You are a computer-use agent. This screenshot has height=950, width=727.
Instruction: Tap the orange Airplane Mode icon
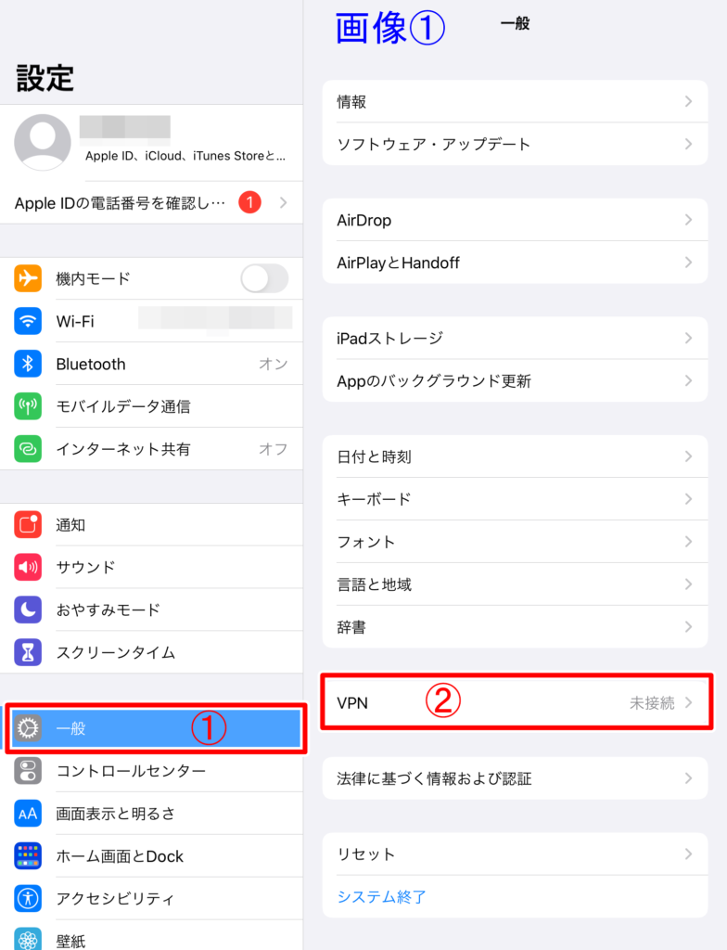[x=28, y=278]
